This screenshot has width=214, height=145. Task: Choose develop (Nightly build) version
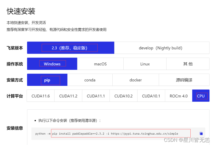162,48
